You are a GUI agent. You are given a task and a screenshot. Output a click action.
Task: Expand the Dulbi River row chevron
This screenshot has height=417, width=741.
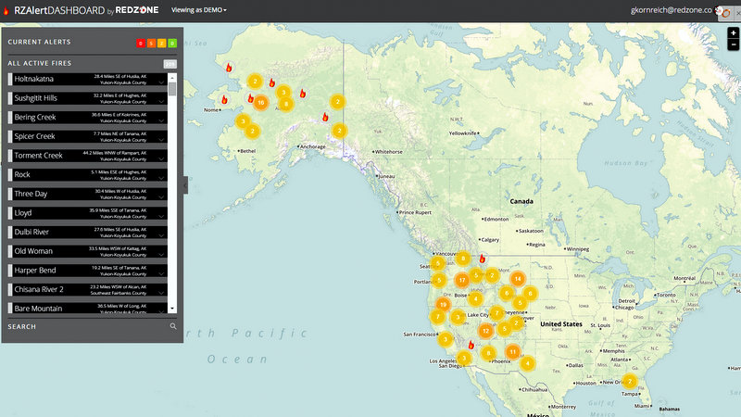pos(161,235)
